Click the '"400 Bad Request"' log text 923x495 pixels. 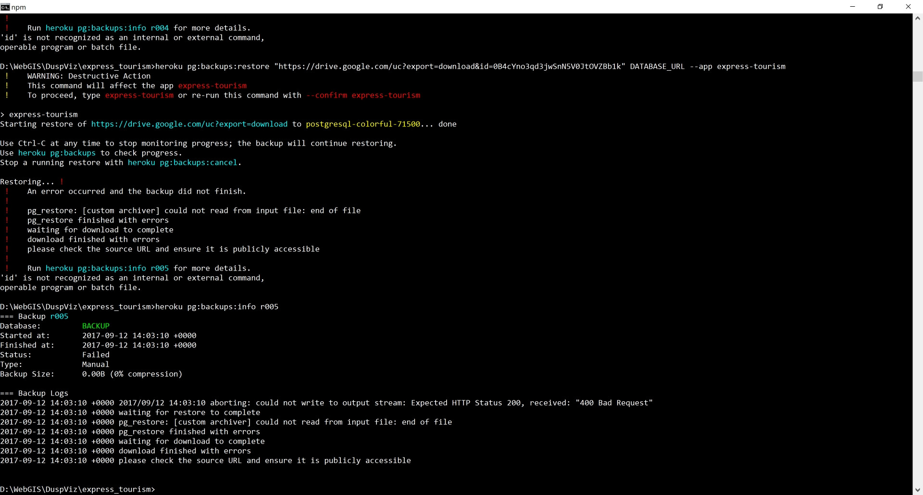pyautogui.click(x=614, y=403)
